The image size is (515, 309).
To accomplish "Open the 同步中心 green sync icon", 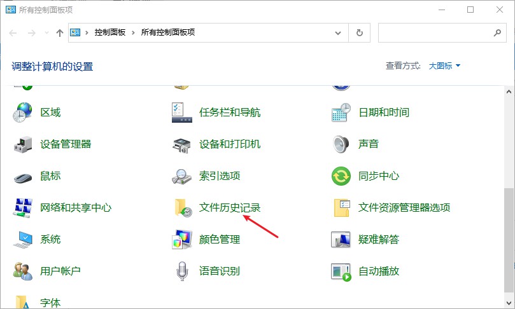I will click(341, 176).
